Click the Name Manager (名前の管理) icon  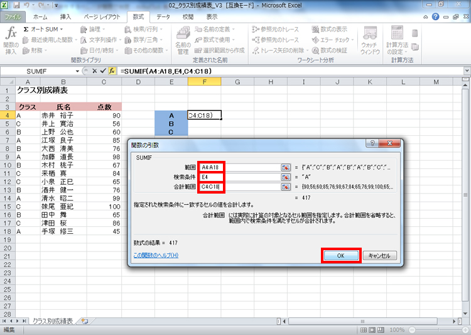[x=183, y=41]
